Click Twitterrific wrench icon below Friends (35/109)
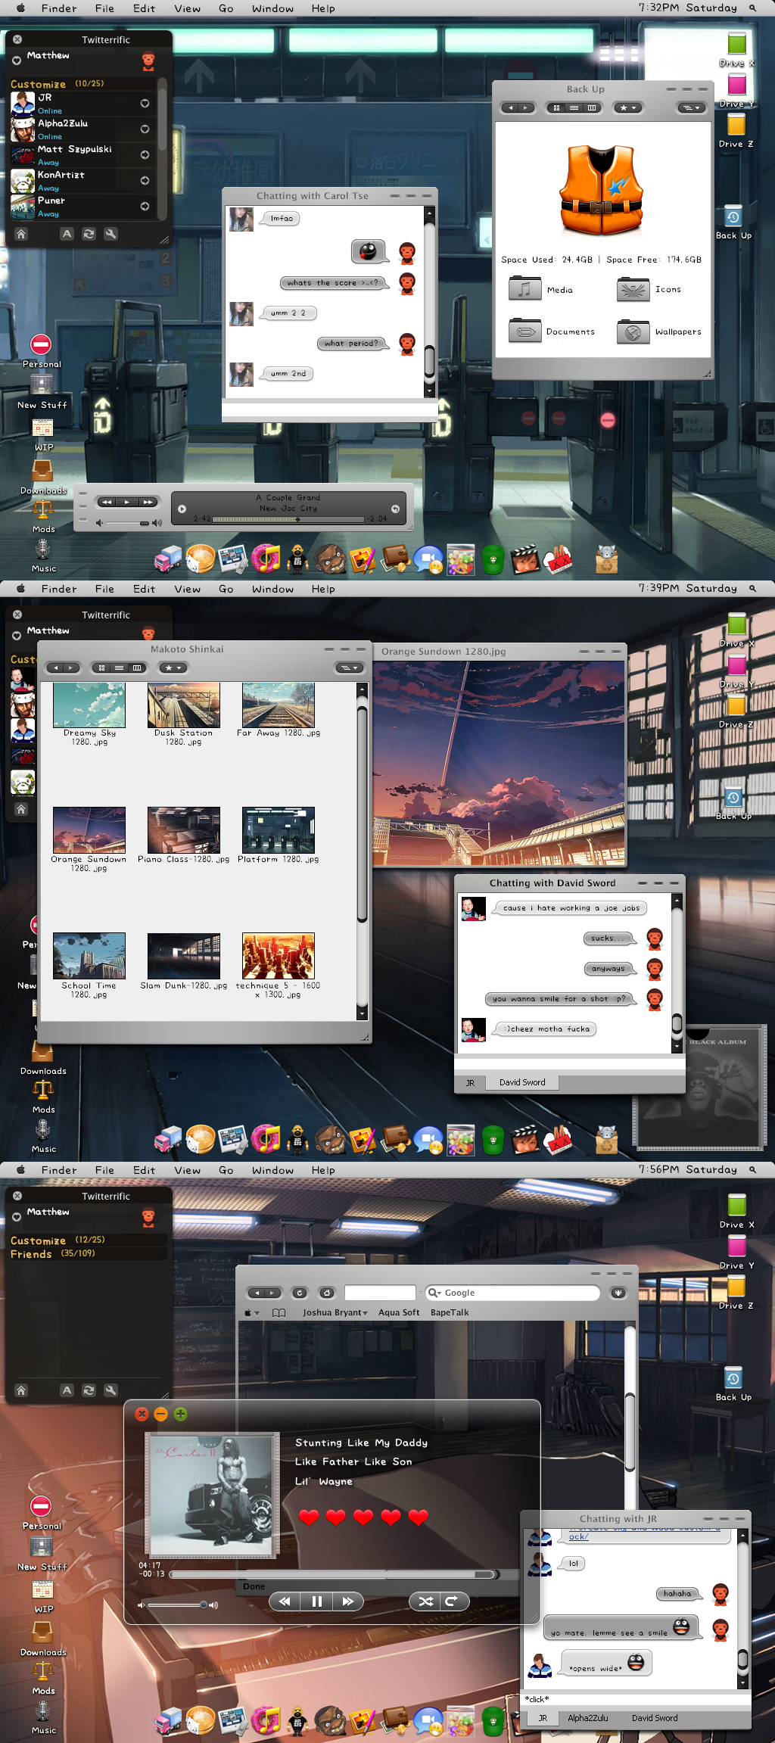775x1743 pixels. 110,1390
